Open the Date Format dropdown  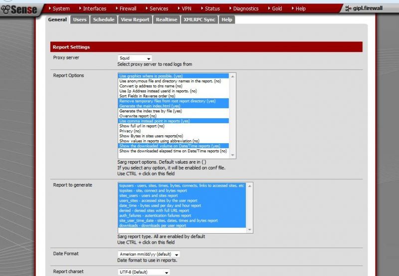[x=149, y=254]
